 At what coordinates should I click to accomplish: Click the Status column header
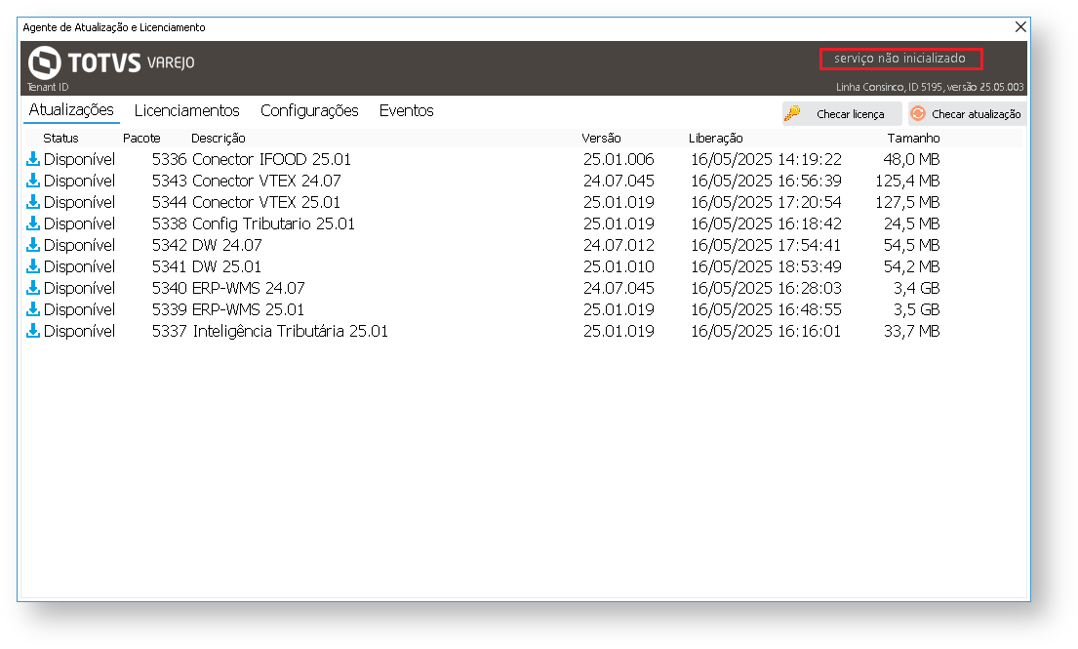pos(60,139)
